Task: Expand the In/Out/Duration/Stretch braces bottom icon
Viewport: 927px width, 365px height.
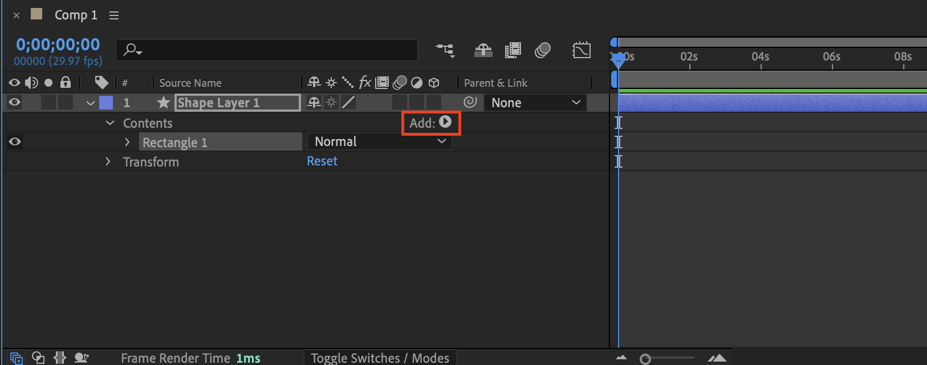Action: point(60,358)
